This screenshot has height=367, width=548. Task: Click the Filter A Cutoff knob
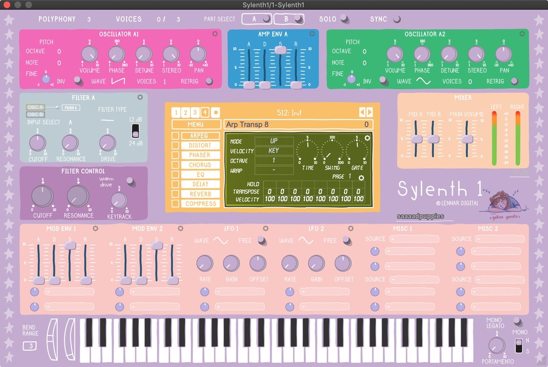point(38,143)
